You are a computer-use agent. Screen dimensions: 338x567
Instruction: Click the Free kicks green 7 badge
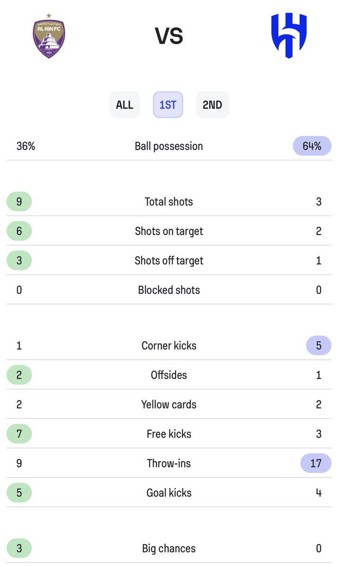19,434
